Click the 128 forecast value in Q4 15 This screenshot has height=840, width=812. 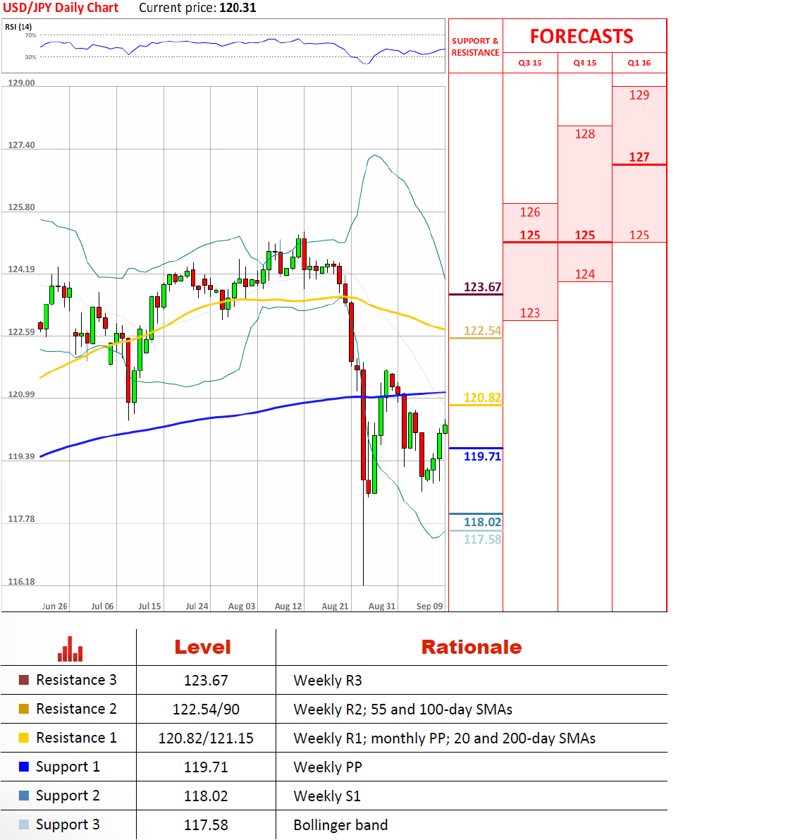(x=584, y=134)
